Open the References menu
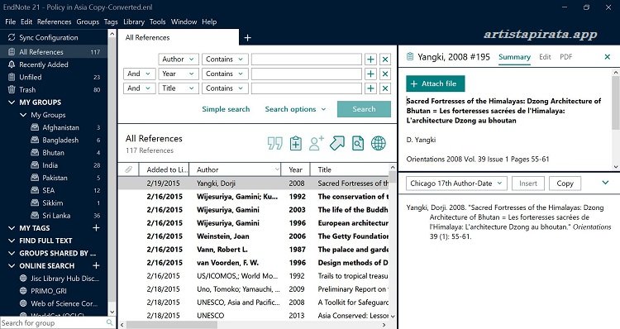Viewport: 620px width, 329px height. pos(55,21)
